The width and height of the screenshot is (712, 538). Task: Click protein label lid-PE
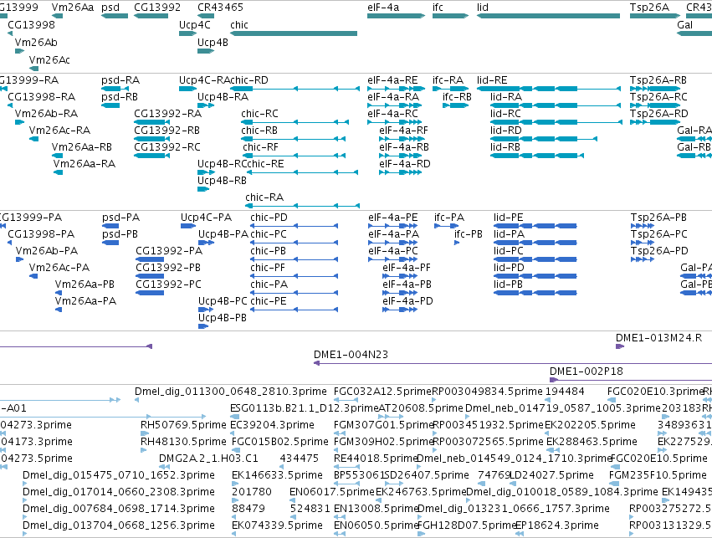pyautogui.click(x=508, y=218)
